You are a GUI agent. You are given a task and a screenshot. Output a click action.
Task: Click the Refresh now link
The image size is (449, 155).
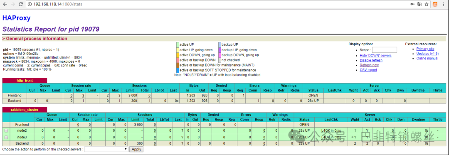pyautogui.click(x=369, y=65)
